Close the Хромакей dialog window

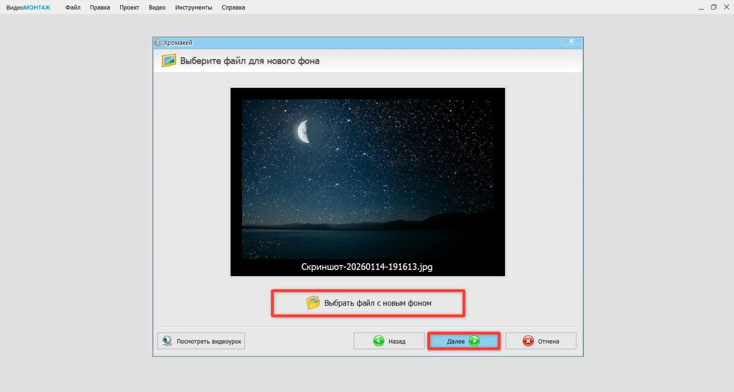571,41
